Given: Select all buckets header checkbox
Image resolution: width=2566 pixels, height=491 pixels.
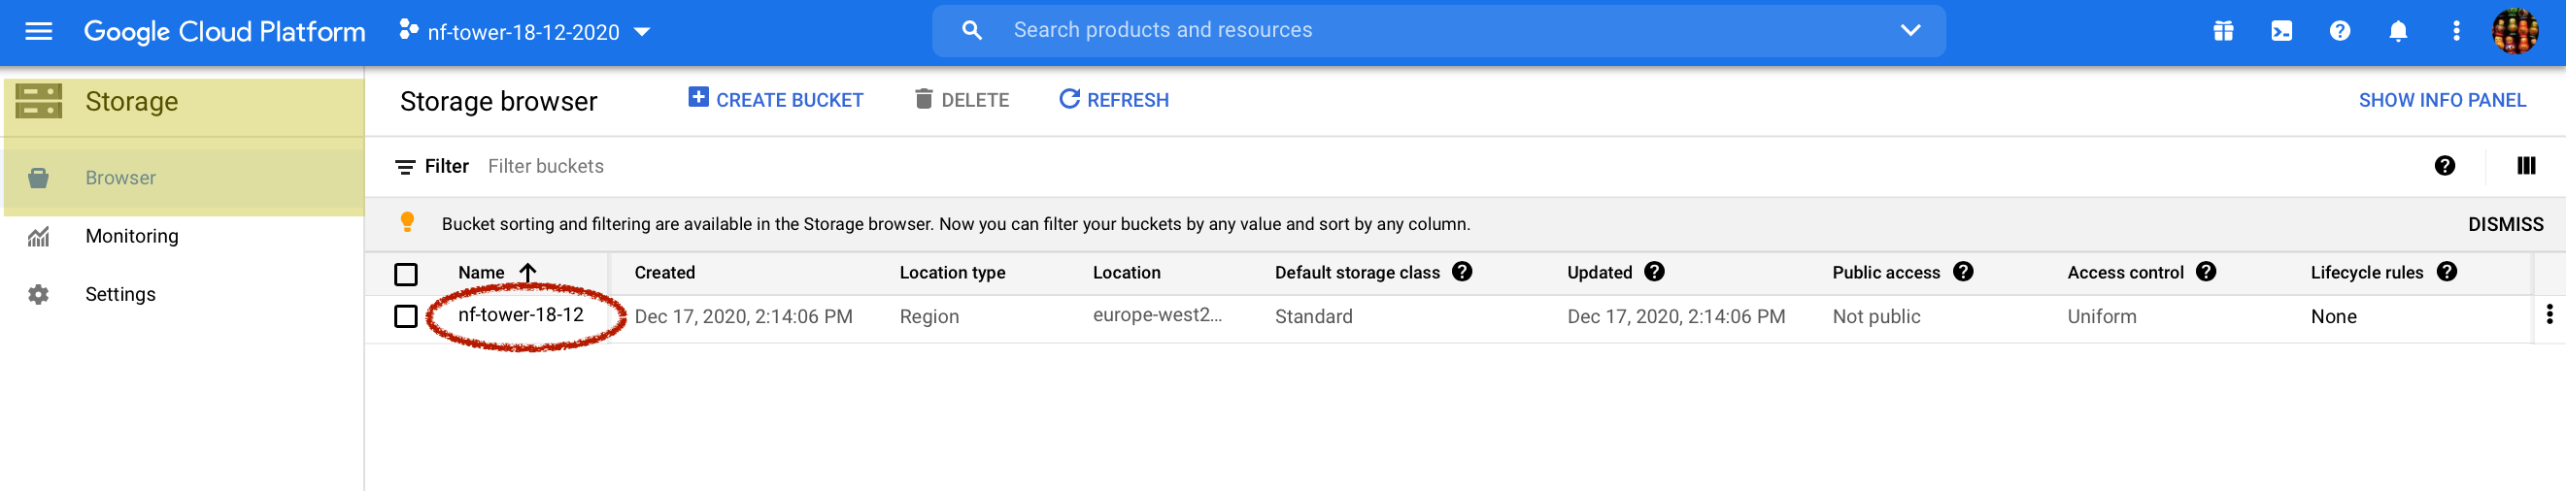Looking at the screenshot, I should 405,274.
